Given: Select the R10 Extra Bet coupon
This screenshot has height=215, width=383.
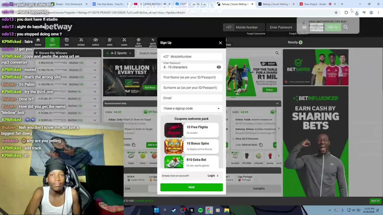Looking at the screenshot, I should coord(191,162).
